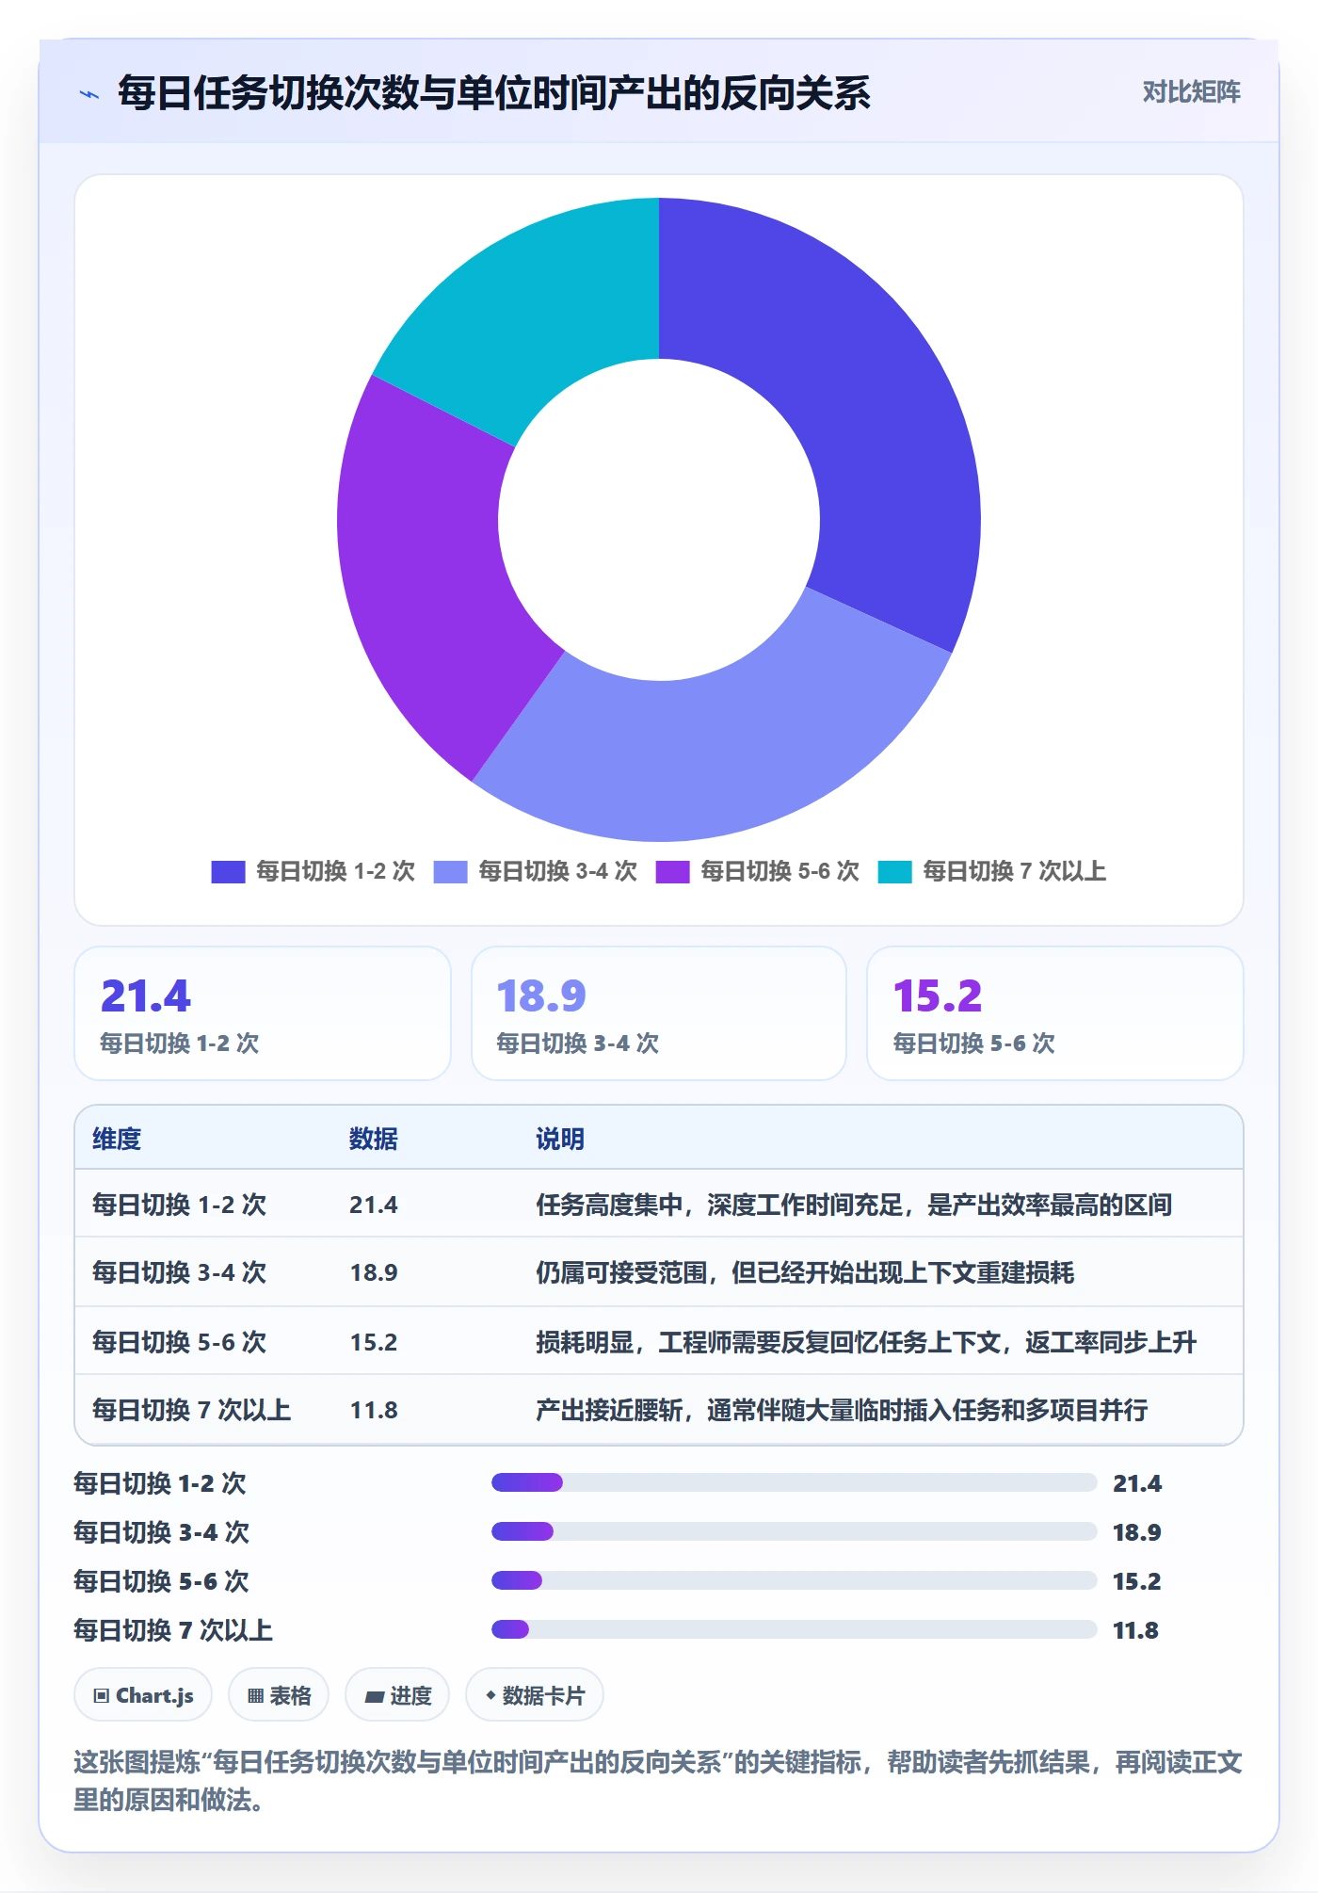Viewport: 1318px width, 1893px height.
Task: Click description 仍属可接受范围 in table
Action: pos(621,1272)
